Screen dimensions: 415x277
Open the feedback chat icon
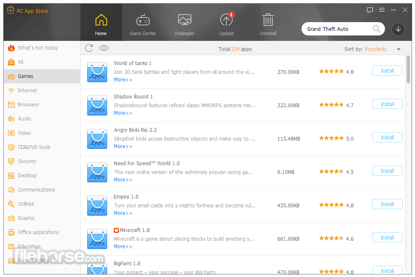(x=370, y=10)
